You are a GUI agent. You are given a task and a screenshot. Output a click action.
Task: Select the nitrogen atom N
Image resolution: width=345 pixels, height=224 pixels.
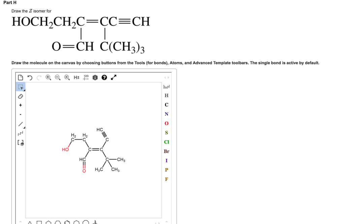tap(166, 114)
